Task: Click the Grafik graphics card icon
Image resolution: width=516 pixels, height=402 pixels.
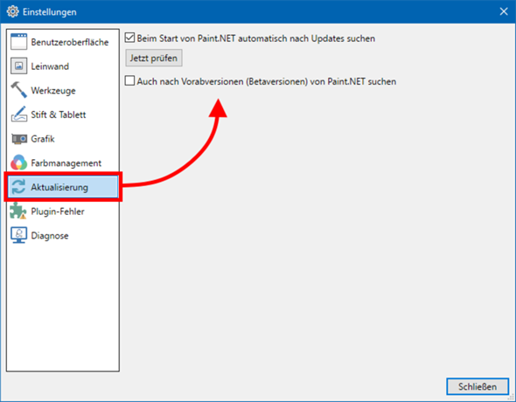Action: click(18, 139)
